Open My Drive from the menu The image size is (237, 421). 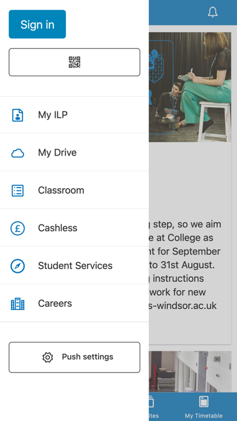(x=74, y=152)
